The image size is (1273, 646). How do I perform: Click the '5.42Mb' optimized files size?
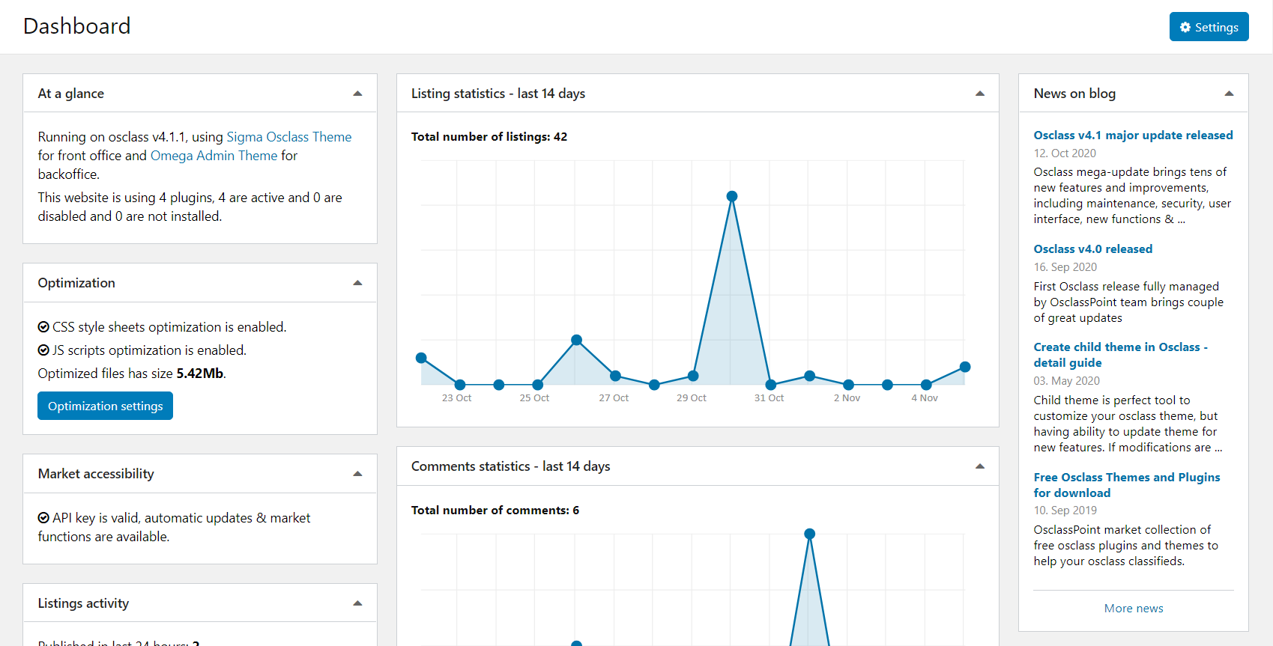click(199, 374)
